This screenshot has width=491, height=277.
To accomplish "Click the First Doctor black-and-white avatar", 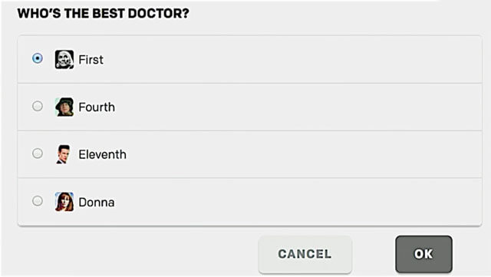I will point(64,59).
